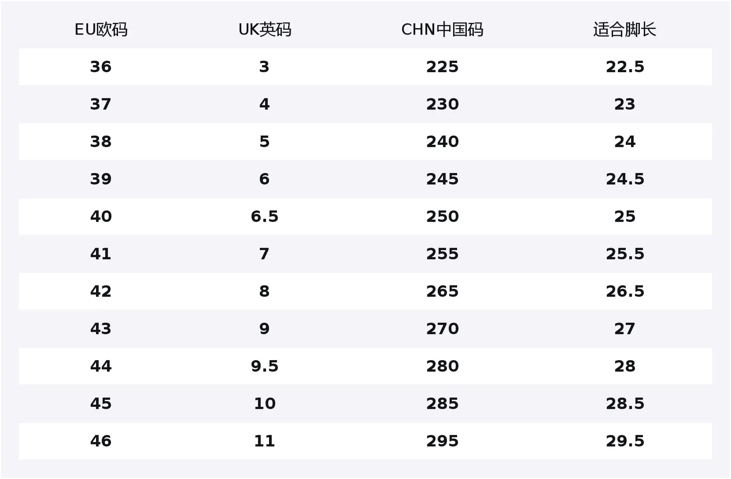The image size is (731, 479).
Task: Select China size 245 cell
Action: point(442,179)
